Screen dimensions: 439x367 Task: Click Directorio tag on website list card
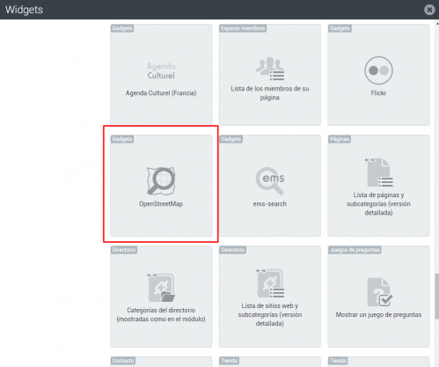click(x=233, y=250)
